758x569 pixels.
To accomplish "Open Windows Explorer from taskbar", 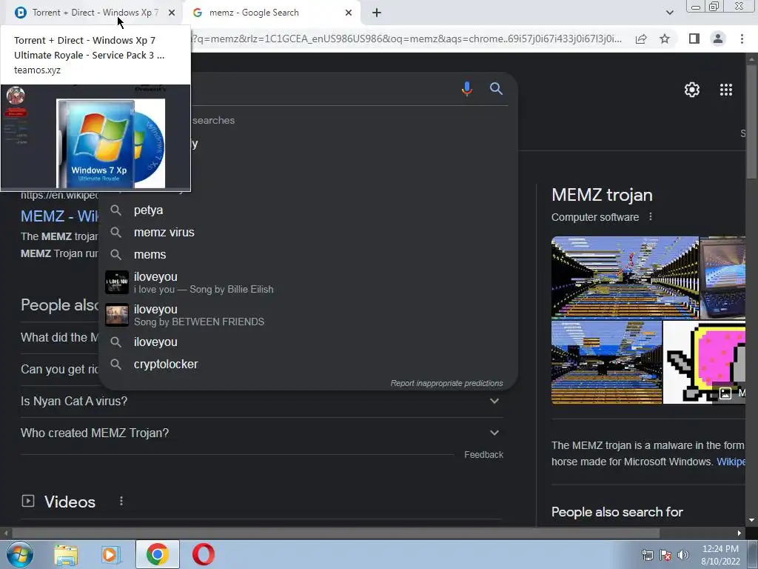I will pyautogui.click(x=66, y=554).
